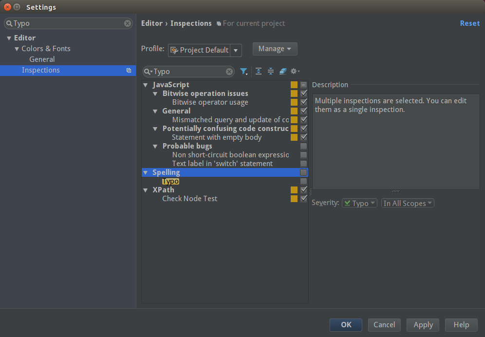Viewport: 485px width, 337px height.
Task: Click the yellow severity swatch beside XPath
Action: click(294, 190)
